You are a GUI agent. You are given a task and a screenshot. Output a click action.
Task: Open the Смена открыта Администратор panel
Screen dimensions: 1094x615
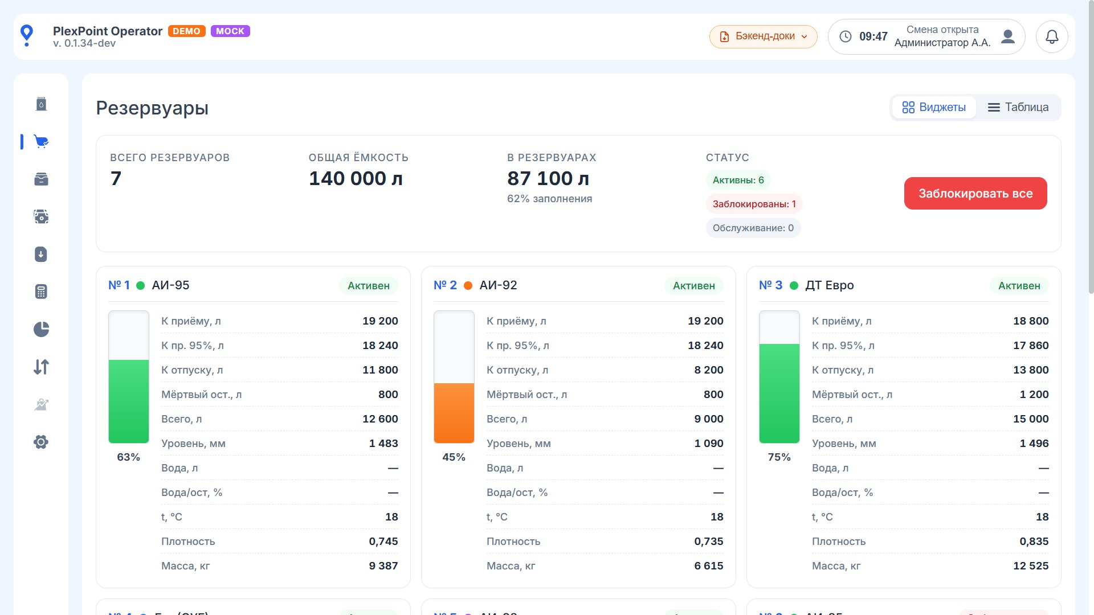click(926, 36)
